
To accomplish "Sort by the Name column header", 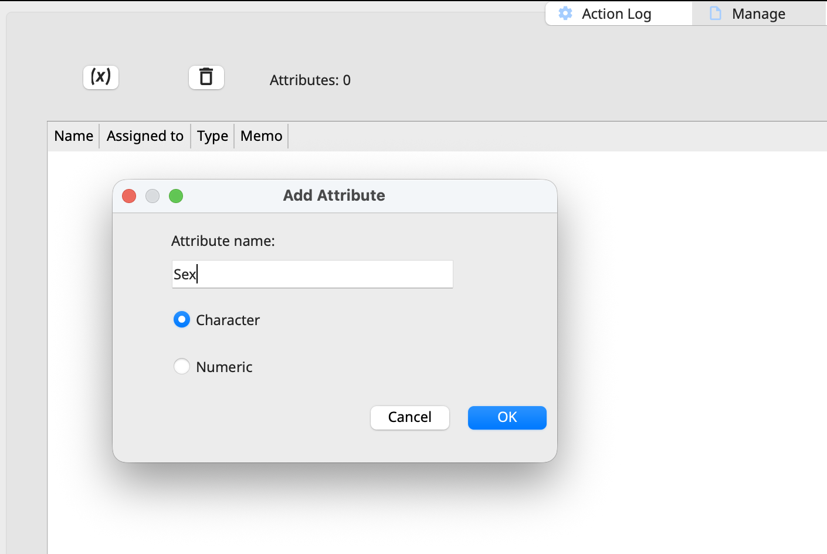I will coord(74,136).
